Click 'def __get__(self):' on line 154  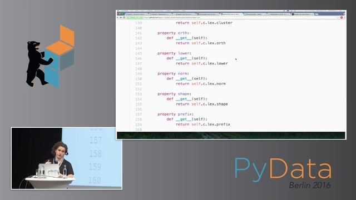187,99
